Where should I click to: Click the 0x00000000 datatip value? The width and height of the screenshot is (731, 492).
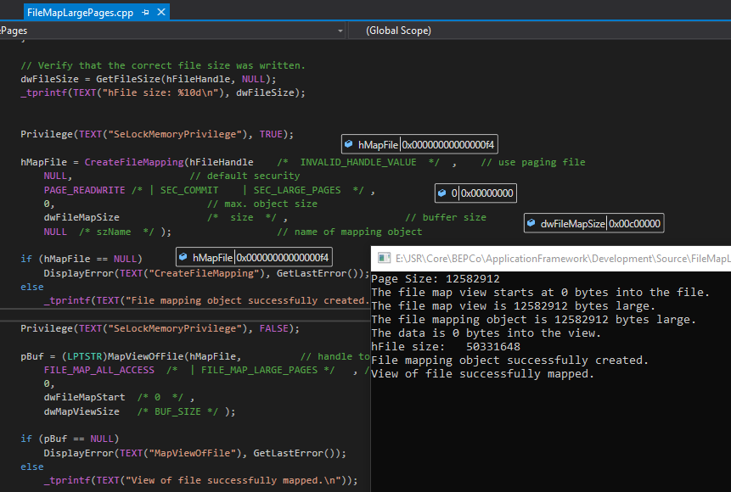pyautogui.click(x=487, y=193)
